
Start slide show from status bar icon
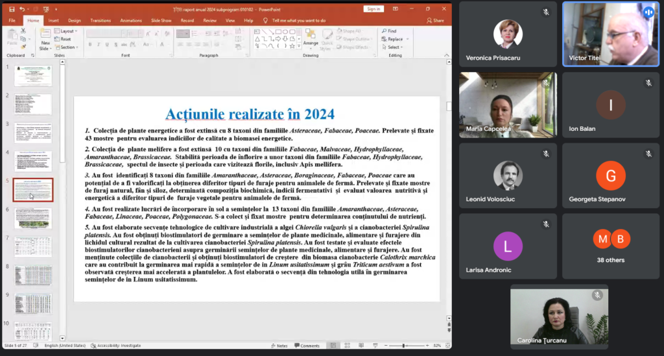point(374,346)
